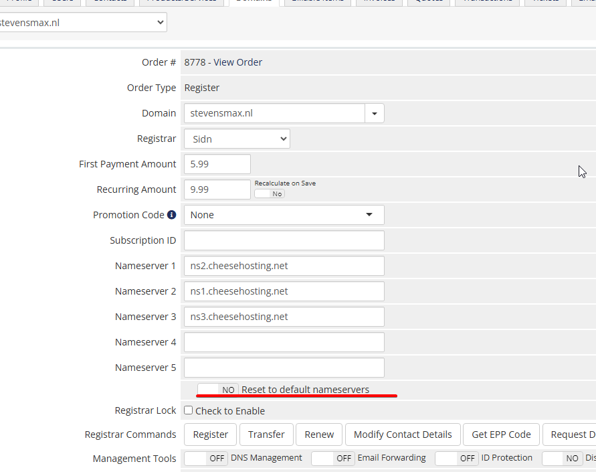Image resolution: width=596 pixels, height=472 pixels.
Task: Click the Register command button
Action: tap(210, 435)
